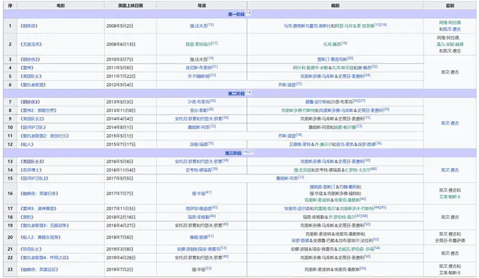The height and width of the screenshot is (278, 479).
Task: Open director 史考特·德瑞森 link in row 14
Action: [x=199, y=170]
